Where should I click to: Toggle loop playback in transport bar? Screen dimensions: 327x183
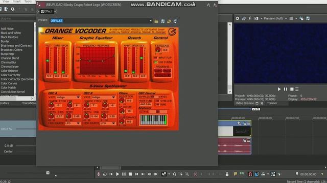(105, 174)
